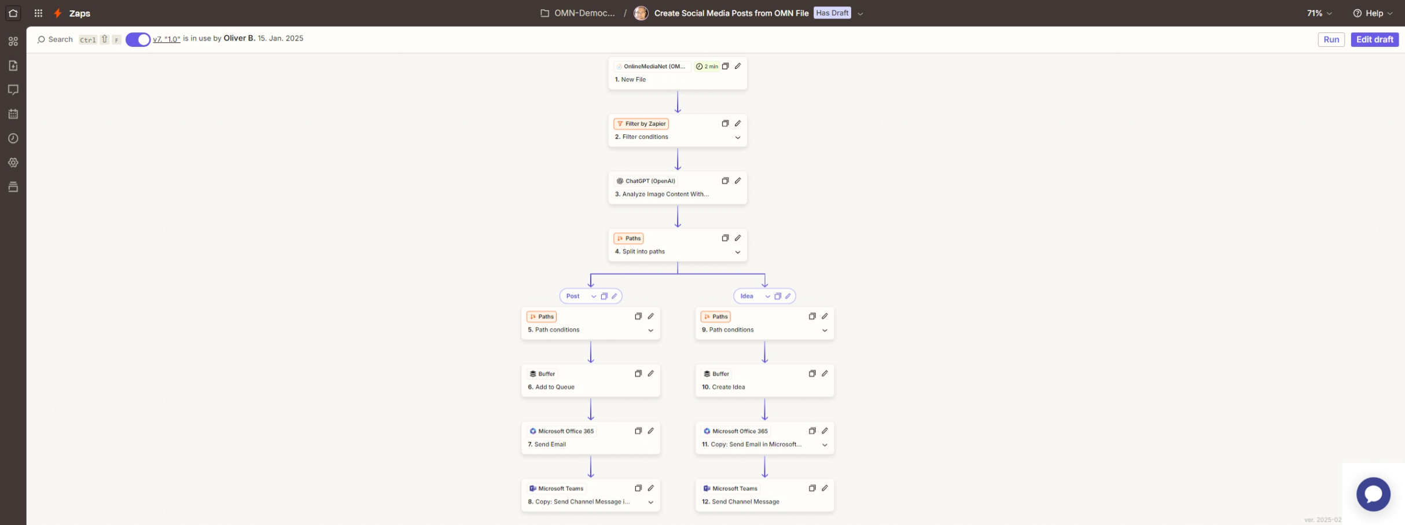Toggle the version switch next to the search bar

[x=138, y=39]
